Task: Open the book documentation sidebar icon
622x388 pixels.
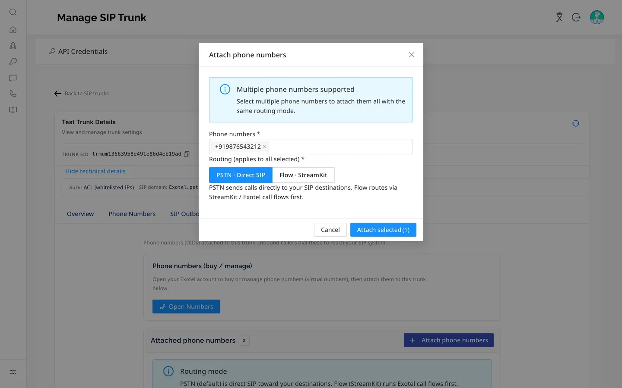Action: tap(13, 110)
